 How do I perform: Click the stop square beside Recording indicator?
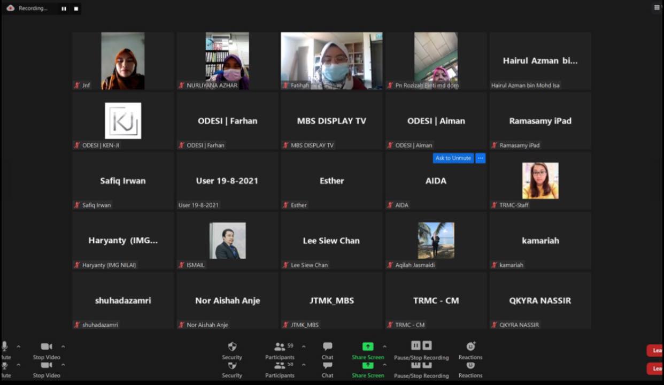point(76,9)
